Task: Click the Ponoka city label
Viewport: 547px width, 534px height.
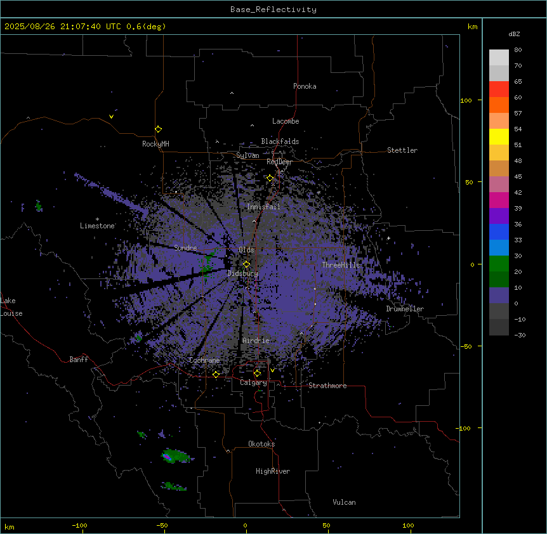Action: pos(305,86)
